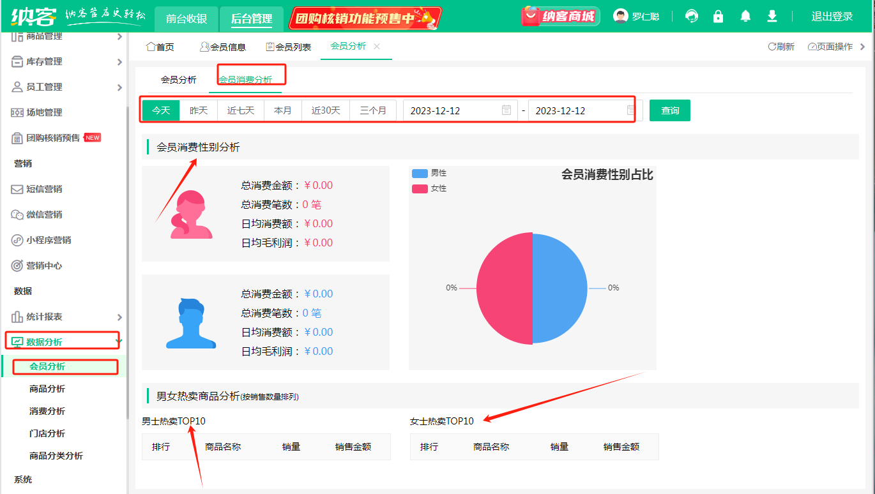Open 商品分析 in sidebar
Screen dimensions: 875x494
click(x=47, y=389)
